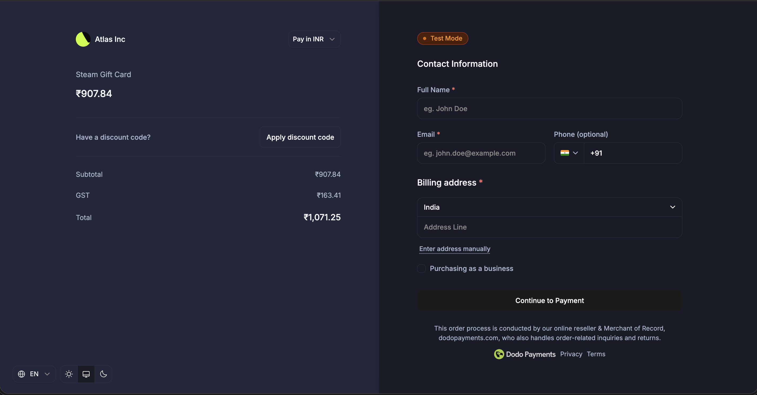The height and width of the screenshot is (395, 757).
Task: Click the Terms link
Action: point(596,354)
